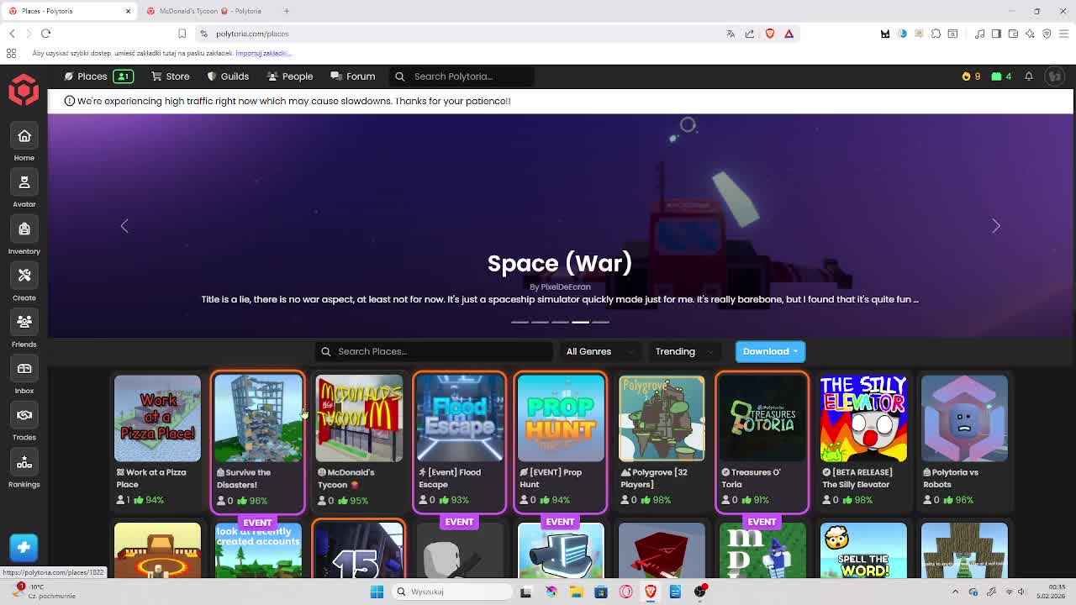Open the Forum menu item
Screen dimensions: 1076x605
(x=353, y=76)
